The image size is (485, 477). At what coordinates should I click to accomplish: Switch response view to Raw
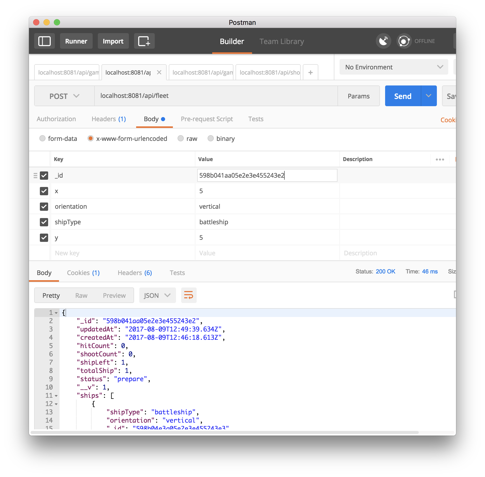pos(81,295)
